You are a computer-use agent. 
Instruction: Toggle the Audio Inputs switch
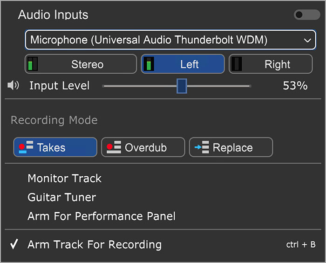point(307,15)
